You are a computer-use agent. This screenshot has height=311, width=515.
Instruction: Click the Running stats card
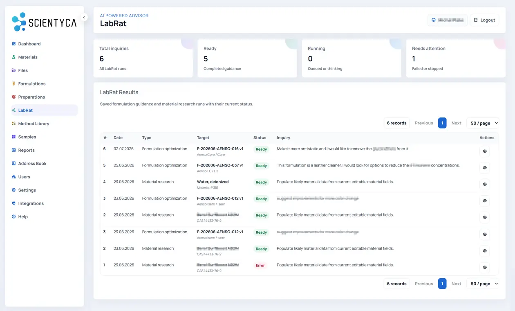[352, 58]
